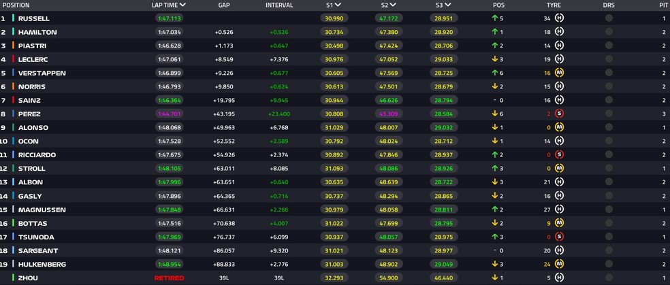This screenshot has height=285, width=670.
Task: Open the S2 sector column dropdown
Action: coord(393,5)
